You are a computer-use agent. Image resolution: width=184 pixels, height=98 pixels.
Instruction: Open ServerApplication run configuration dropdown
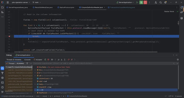pyautogui.click(x=125, y=2)
